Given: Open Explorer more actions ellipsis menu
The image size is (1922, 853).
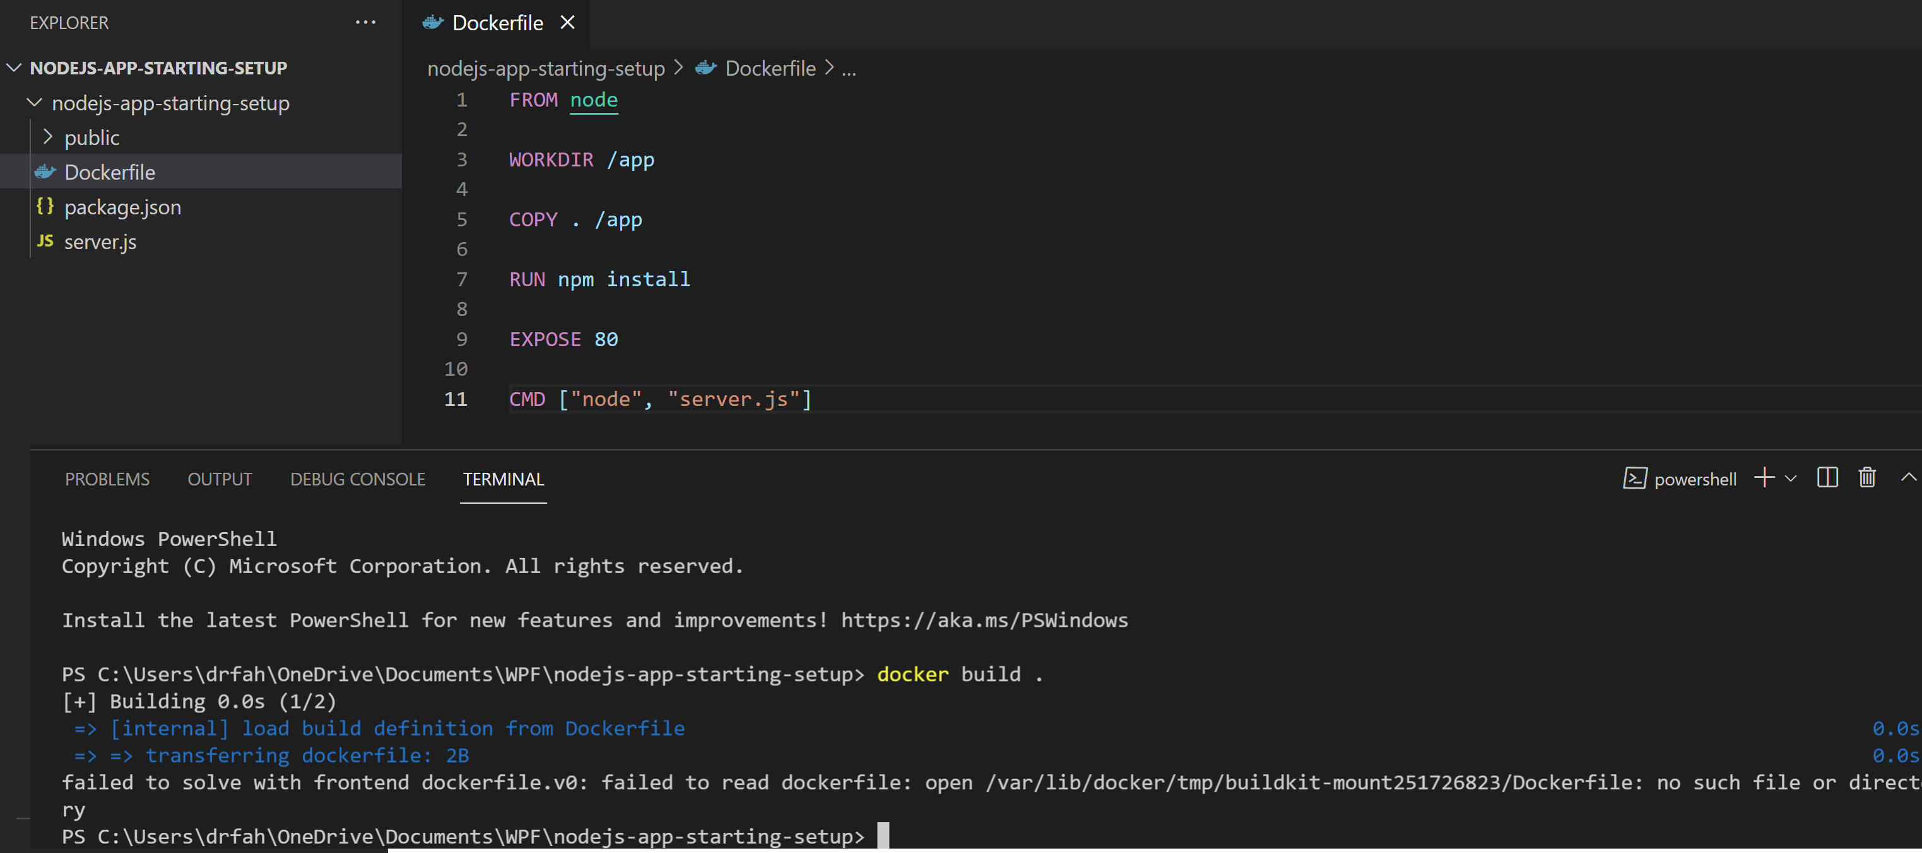Looking at the screenshot, I should 365,22.
